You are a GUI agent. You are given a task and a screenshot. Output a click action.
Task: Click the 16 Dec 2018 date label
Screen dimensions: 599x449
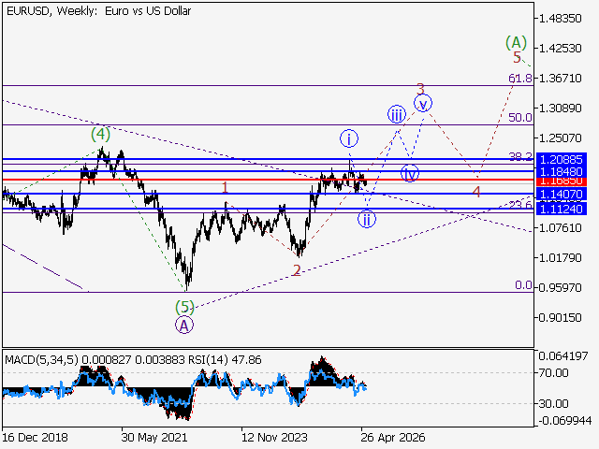pos(36,437)
